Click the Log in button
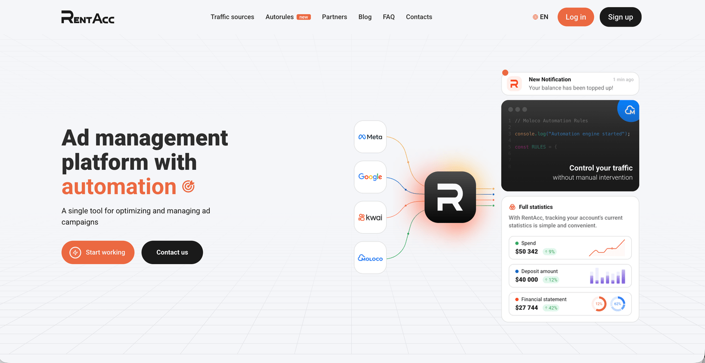 click(575, 17)
